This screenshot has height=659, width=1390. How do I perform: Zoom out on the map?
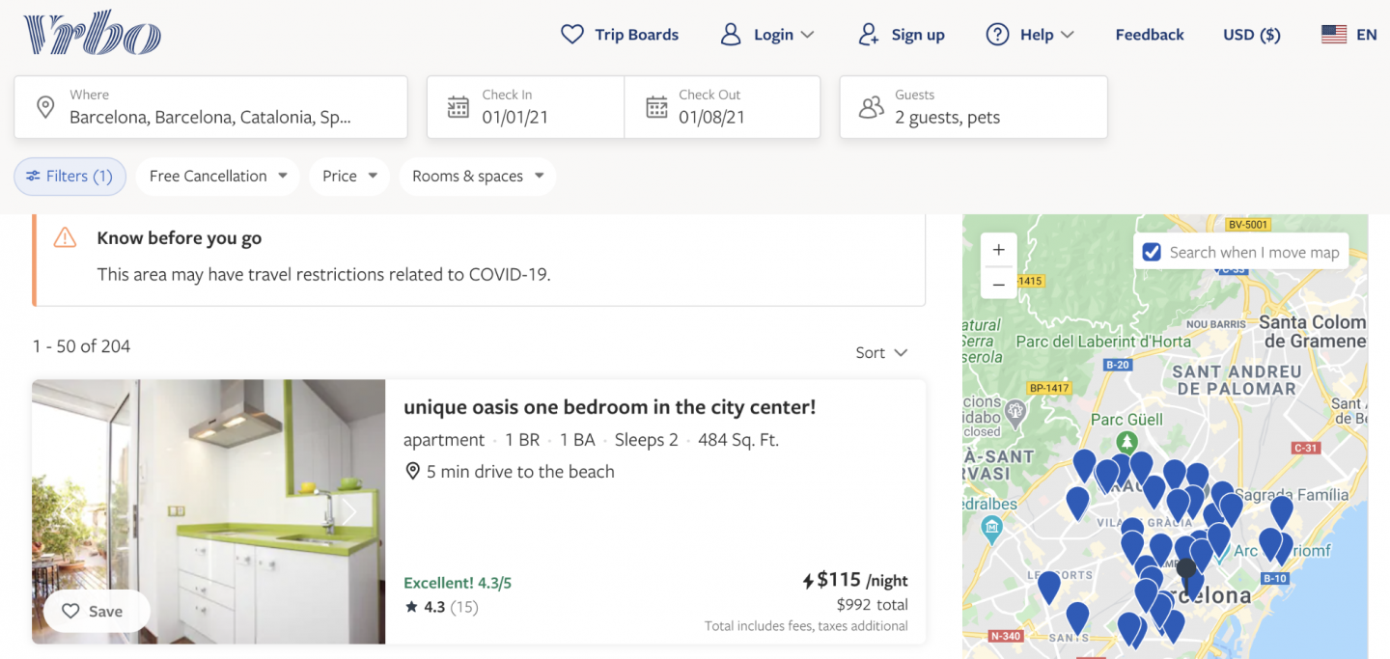[998, 285]
